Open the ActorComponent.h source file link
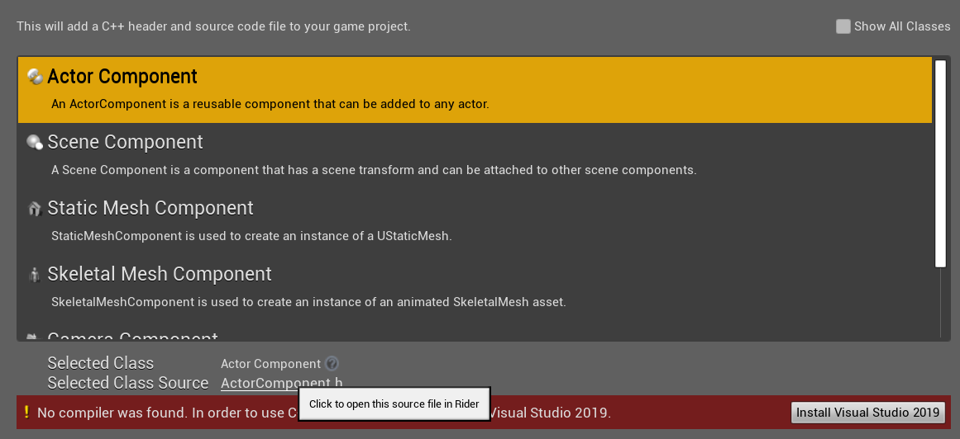This screenshot has height=439, width=960. pyautogui.click(x=281, y=382)
